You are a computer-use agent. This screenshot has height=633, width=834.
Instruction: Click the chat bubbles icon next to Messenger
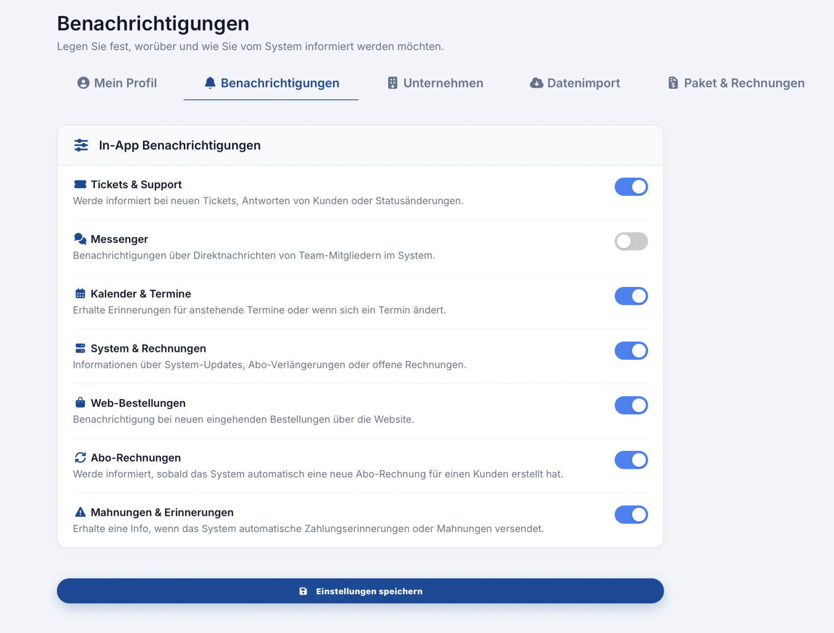80,239
